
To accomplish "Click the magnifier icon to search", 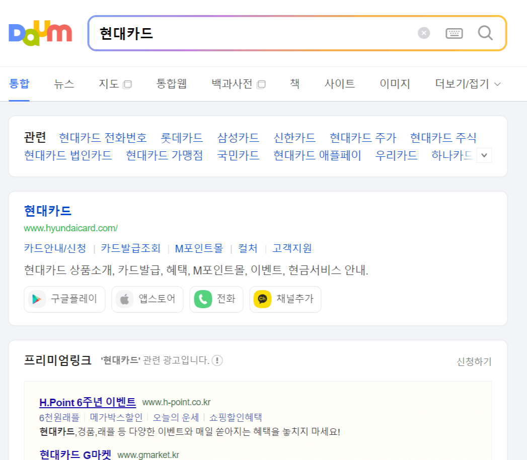I will pos(485,33).
